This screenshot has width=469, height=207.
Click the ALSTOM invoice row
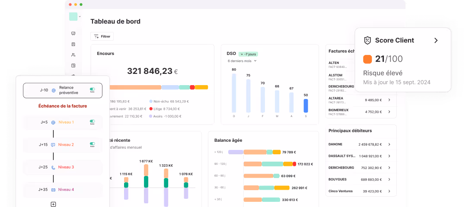(x=341, y=77)
